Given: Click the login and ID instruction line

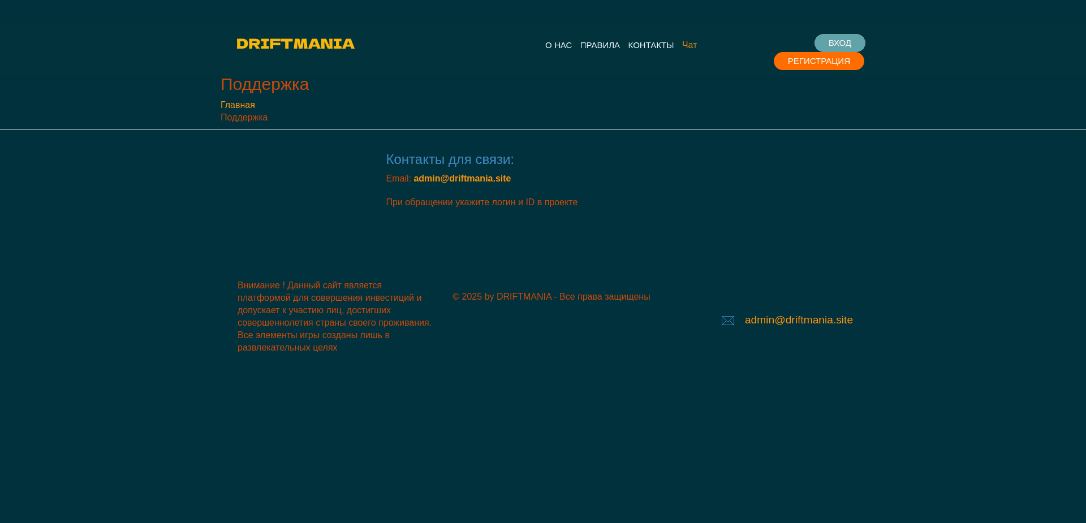Looking at the screenshot, I should coord(481,202).
